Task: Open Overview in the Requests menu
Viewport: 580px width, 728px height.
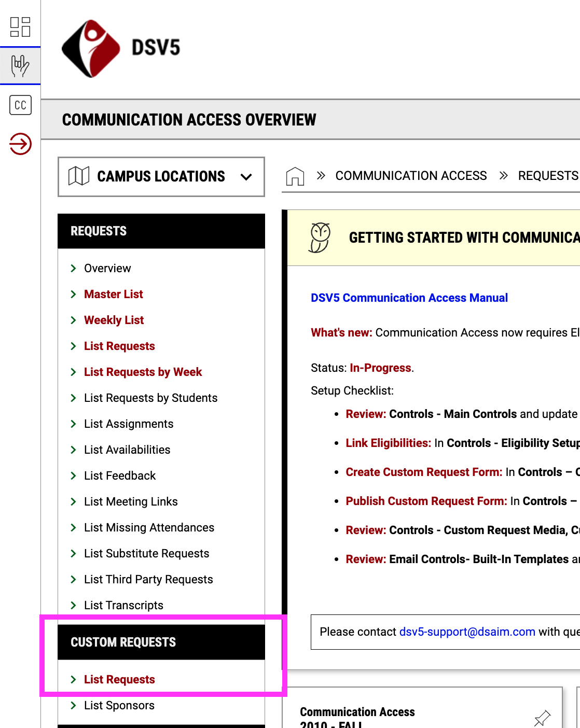Action: click(107, 268)
